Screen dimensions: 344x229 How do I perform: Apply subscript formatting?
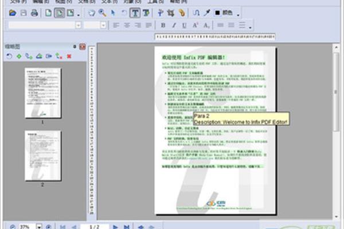(x=206, y=25)
